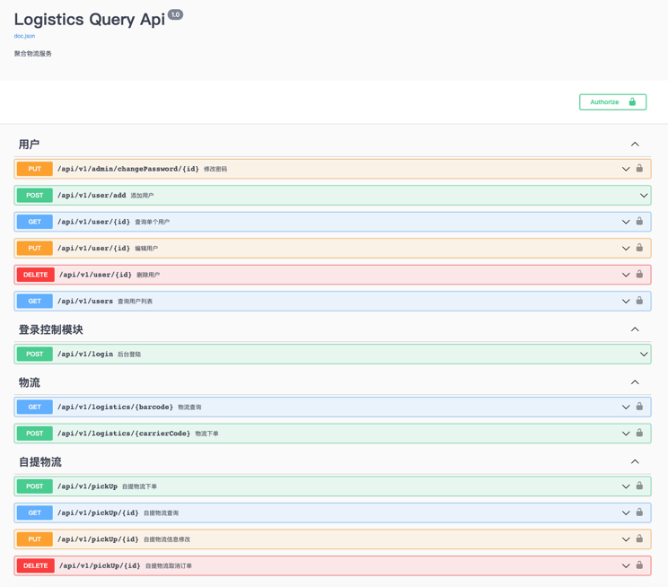Click description 修改密码
The image size is (668, 587).
point(215,169)
